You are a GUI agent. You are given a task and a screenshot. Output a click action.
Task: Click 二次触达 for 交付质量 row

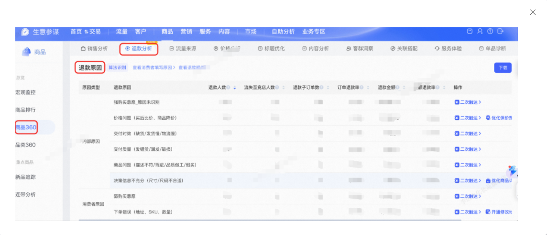coord(468,149)
